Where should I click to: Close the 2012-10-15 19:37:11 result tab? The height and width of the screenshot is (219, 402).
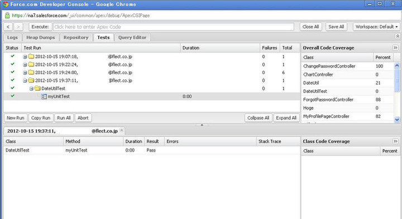point(122,130)
